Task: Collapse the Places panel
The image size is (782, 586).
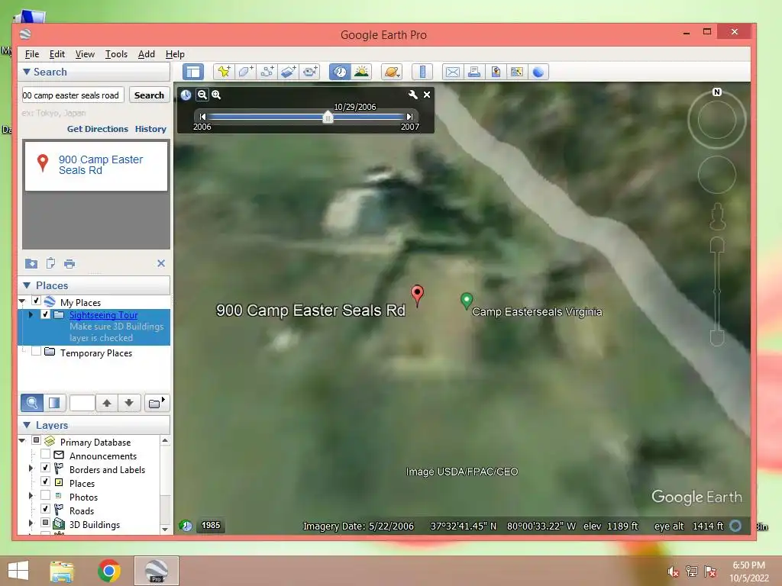Action: coord(27,285)
